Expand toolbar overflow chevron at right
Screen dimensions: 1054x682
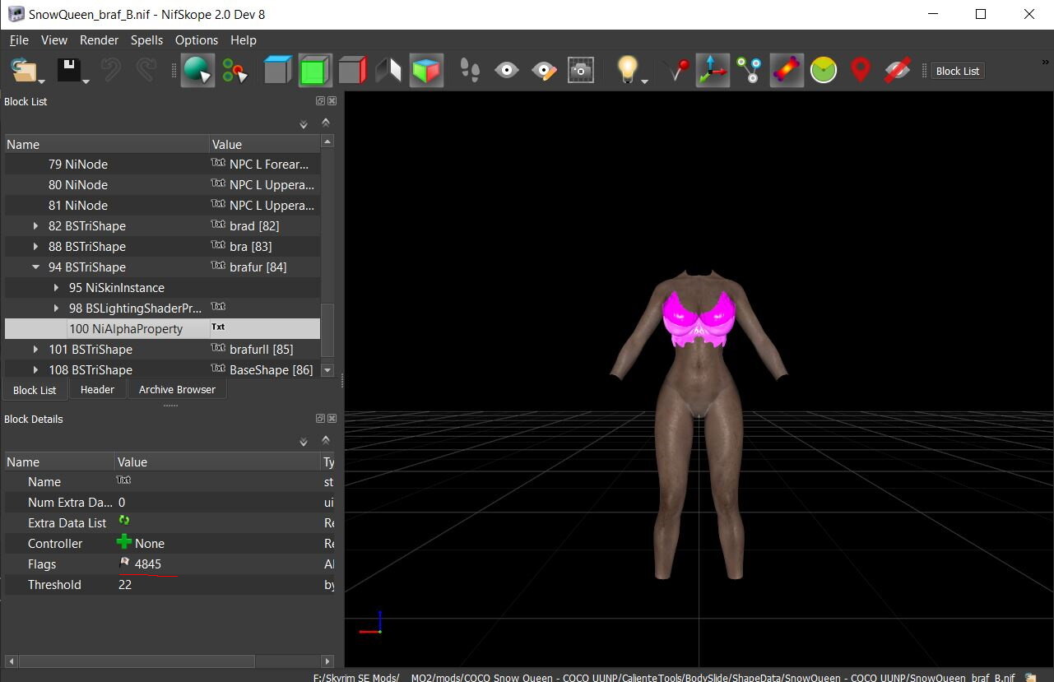1046,62
